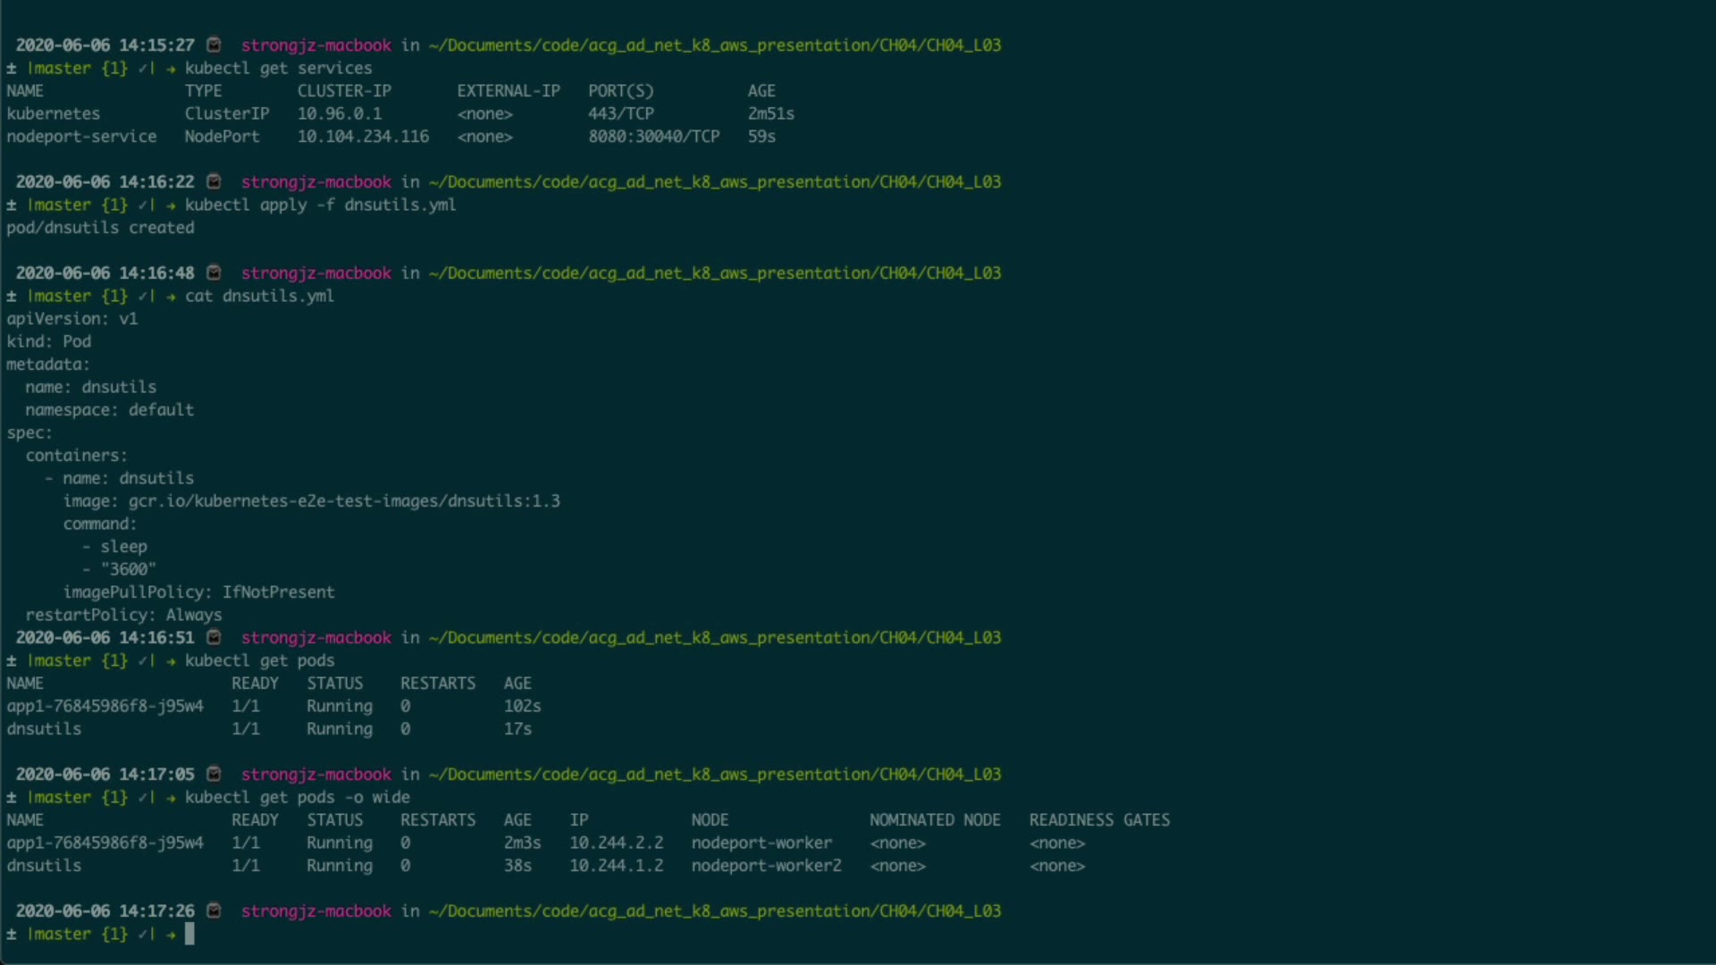Screen dimensions: 1716x965
Task: Click the image path gcr.io/kubernetes-e2e-test-images/dnsutils:1.3
Action: [x=344, y=501]
